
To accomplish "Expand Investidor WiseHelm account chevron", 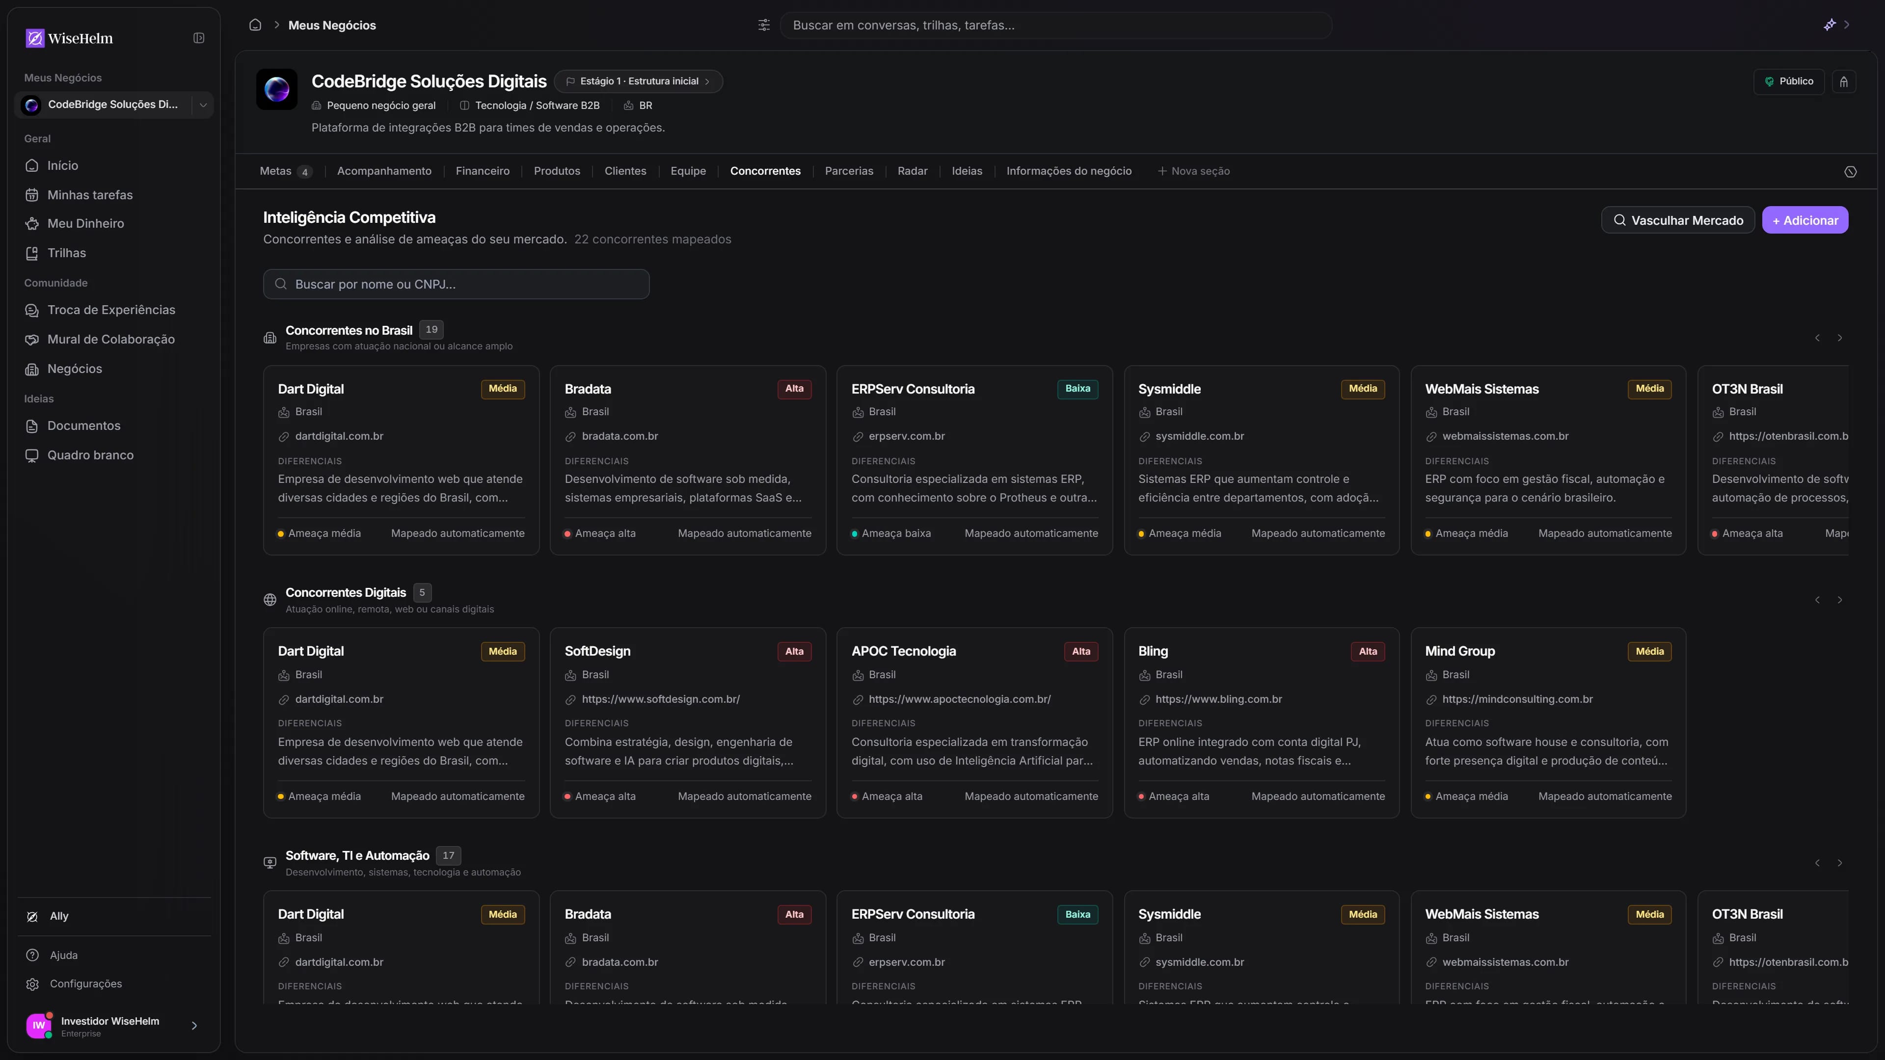I will (195, 1026).
